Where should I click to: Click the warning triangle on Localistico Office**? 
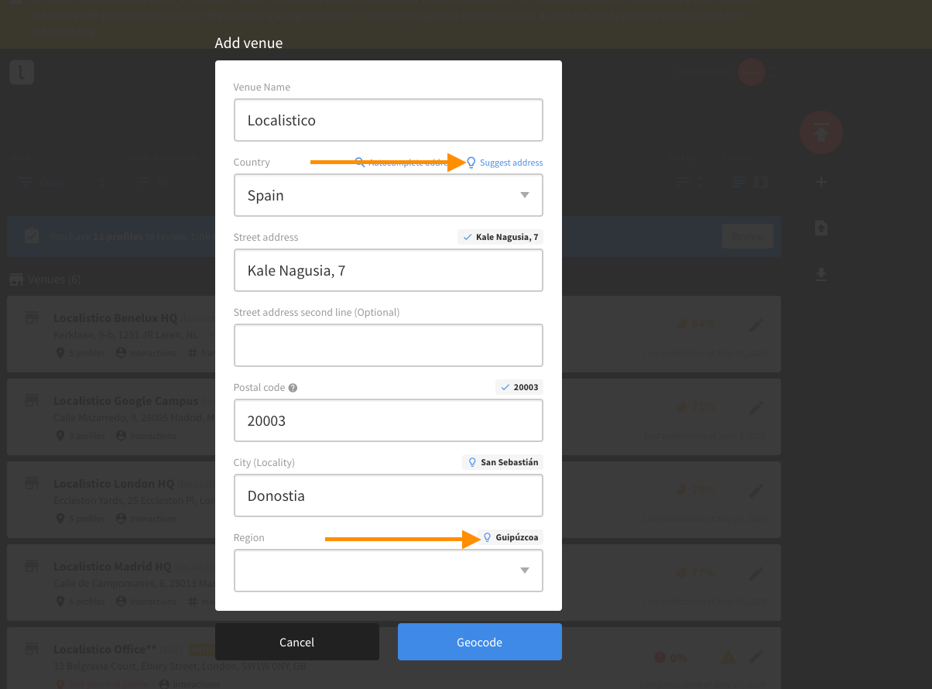[x=728, y=657]
